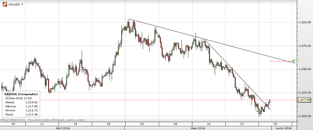Select the red horizontal order line
This screenshot has width=313, height=130.
(281, 61)
